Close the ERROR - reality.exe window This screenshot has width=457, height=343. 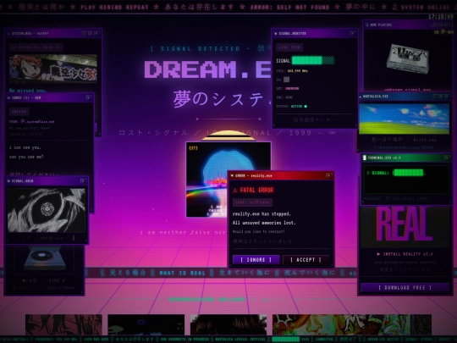329,175
